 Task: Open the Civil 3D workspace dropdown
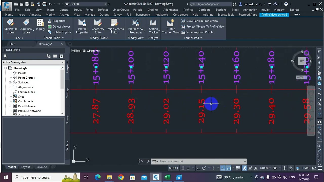tap(86, 4)
